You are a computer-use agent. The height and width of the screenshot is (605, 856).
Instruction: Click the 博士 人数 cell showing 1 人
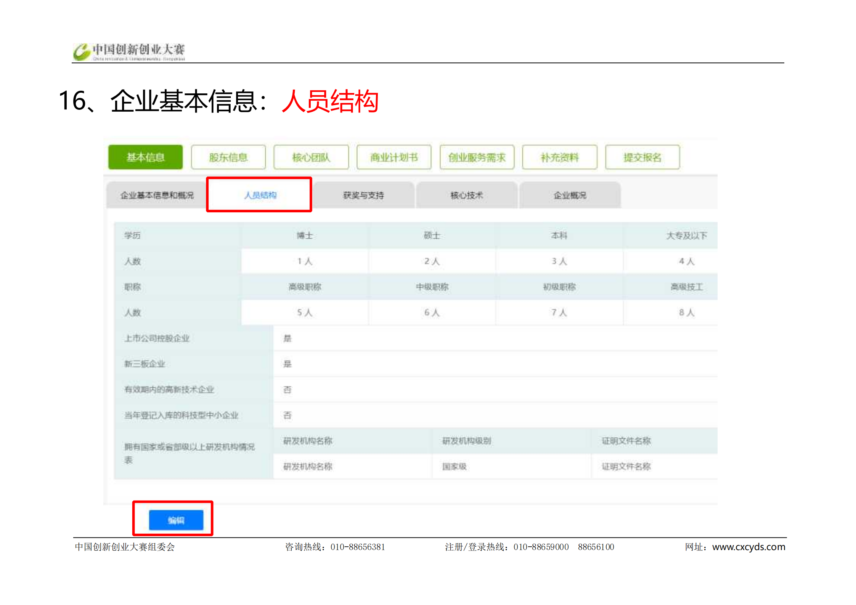(x=305, y=261)
